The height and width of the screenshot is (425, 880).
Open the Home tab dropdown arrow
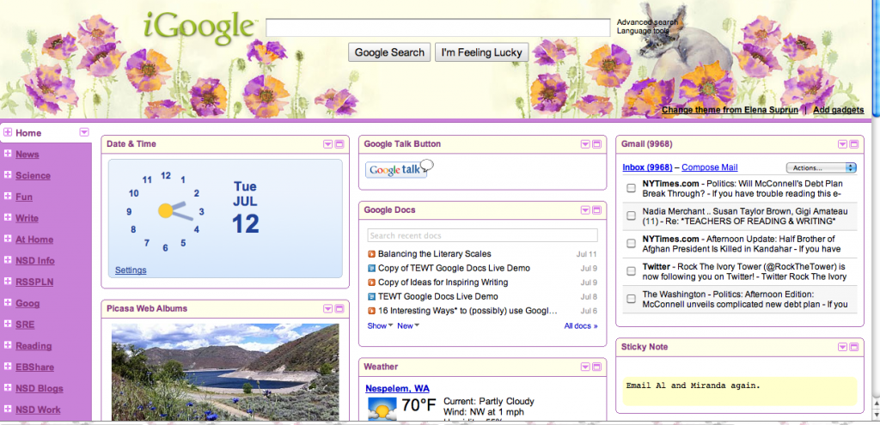click(x=84, y=132)
